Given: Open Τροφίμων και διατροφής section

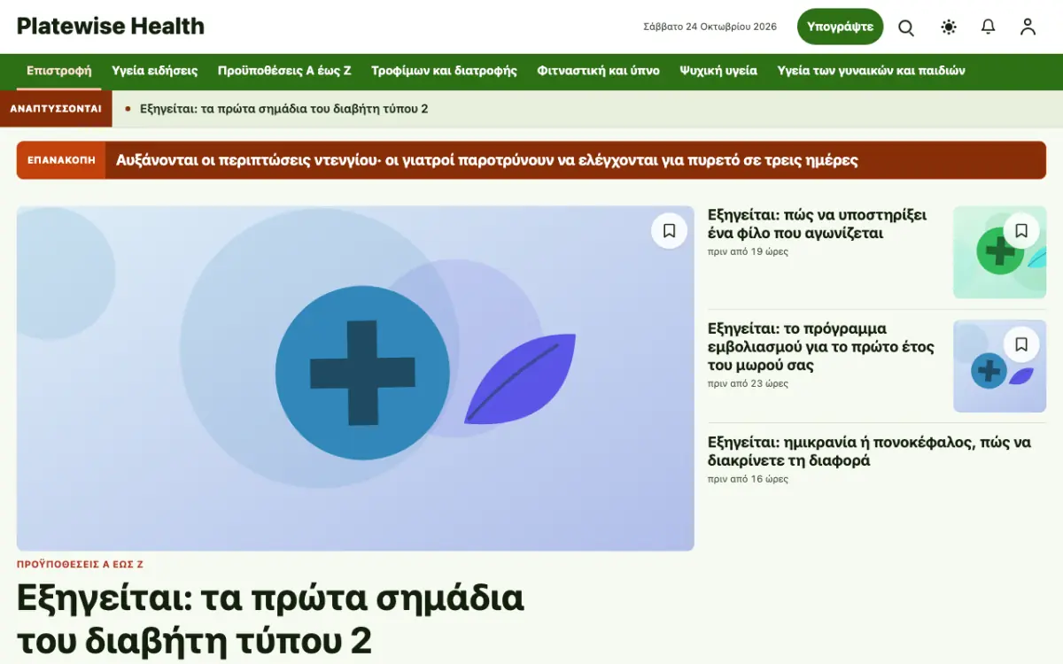Looking at the screenshot, I should pyautogui.click(x=444, y=71).
